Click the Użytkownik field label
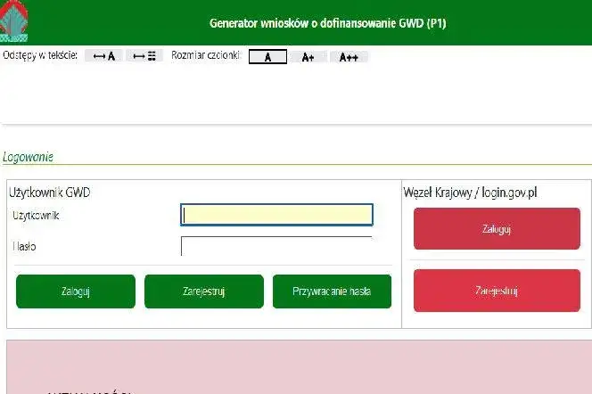The width and height of the screenshot is (592, 394). 36,216
